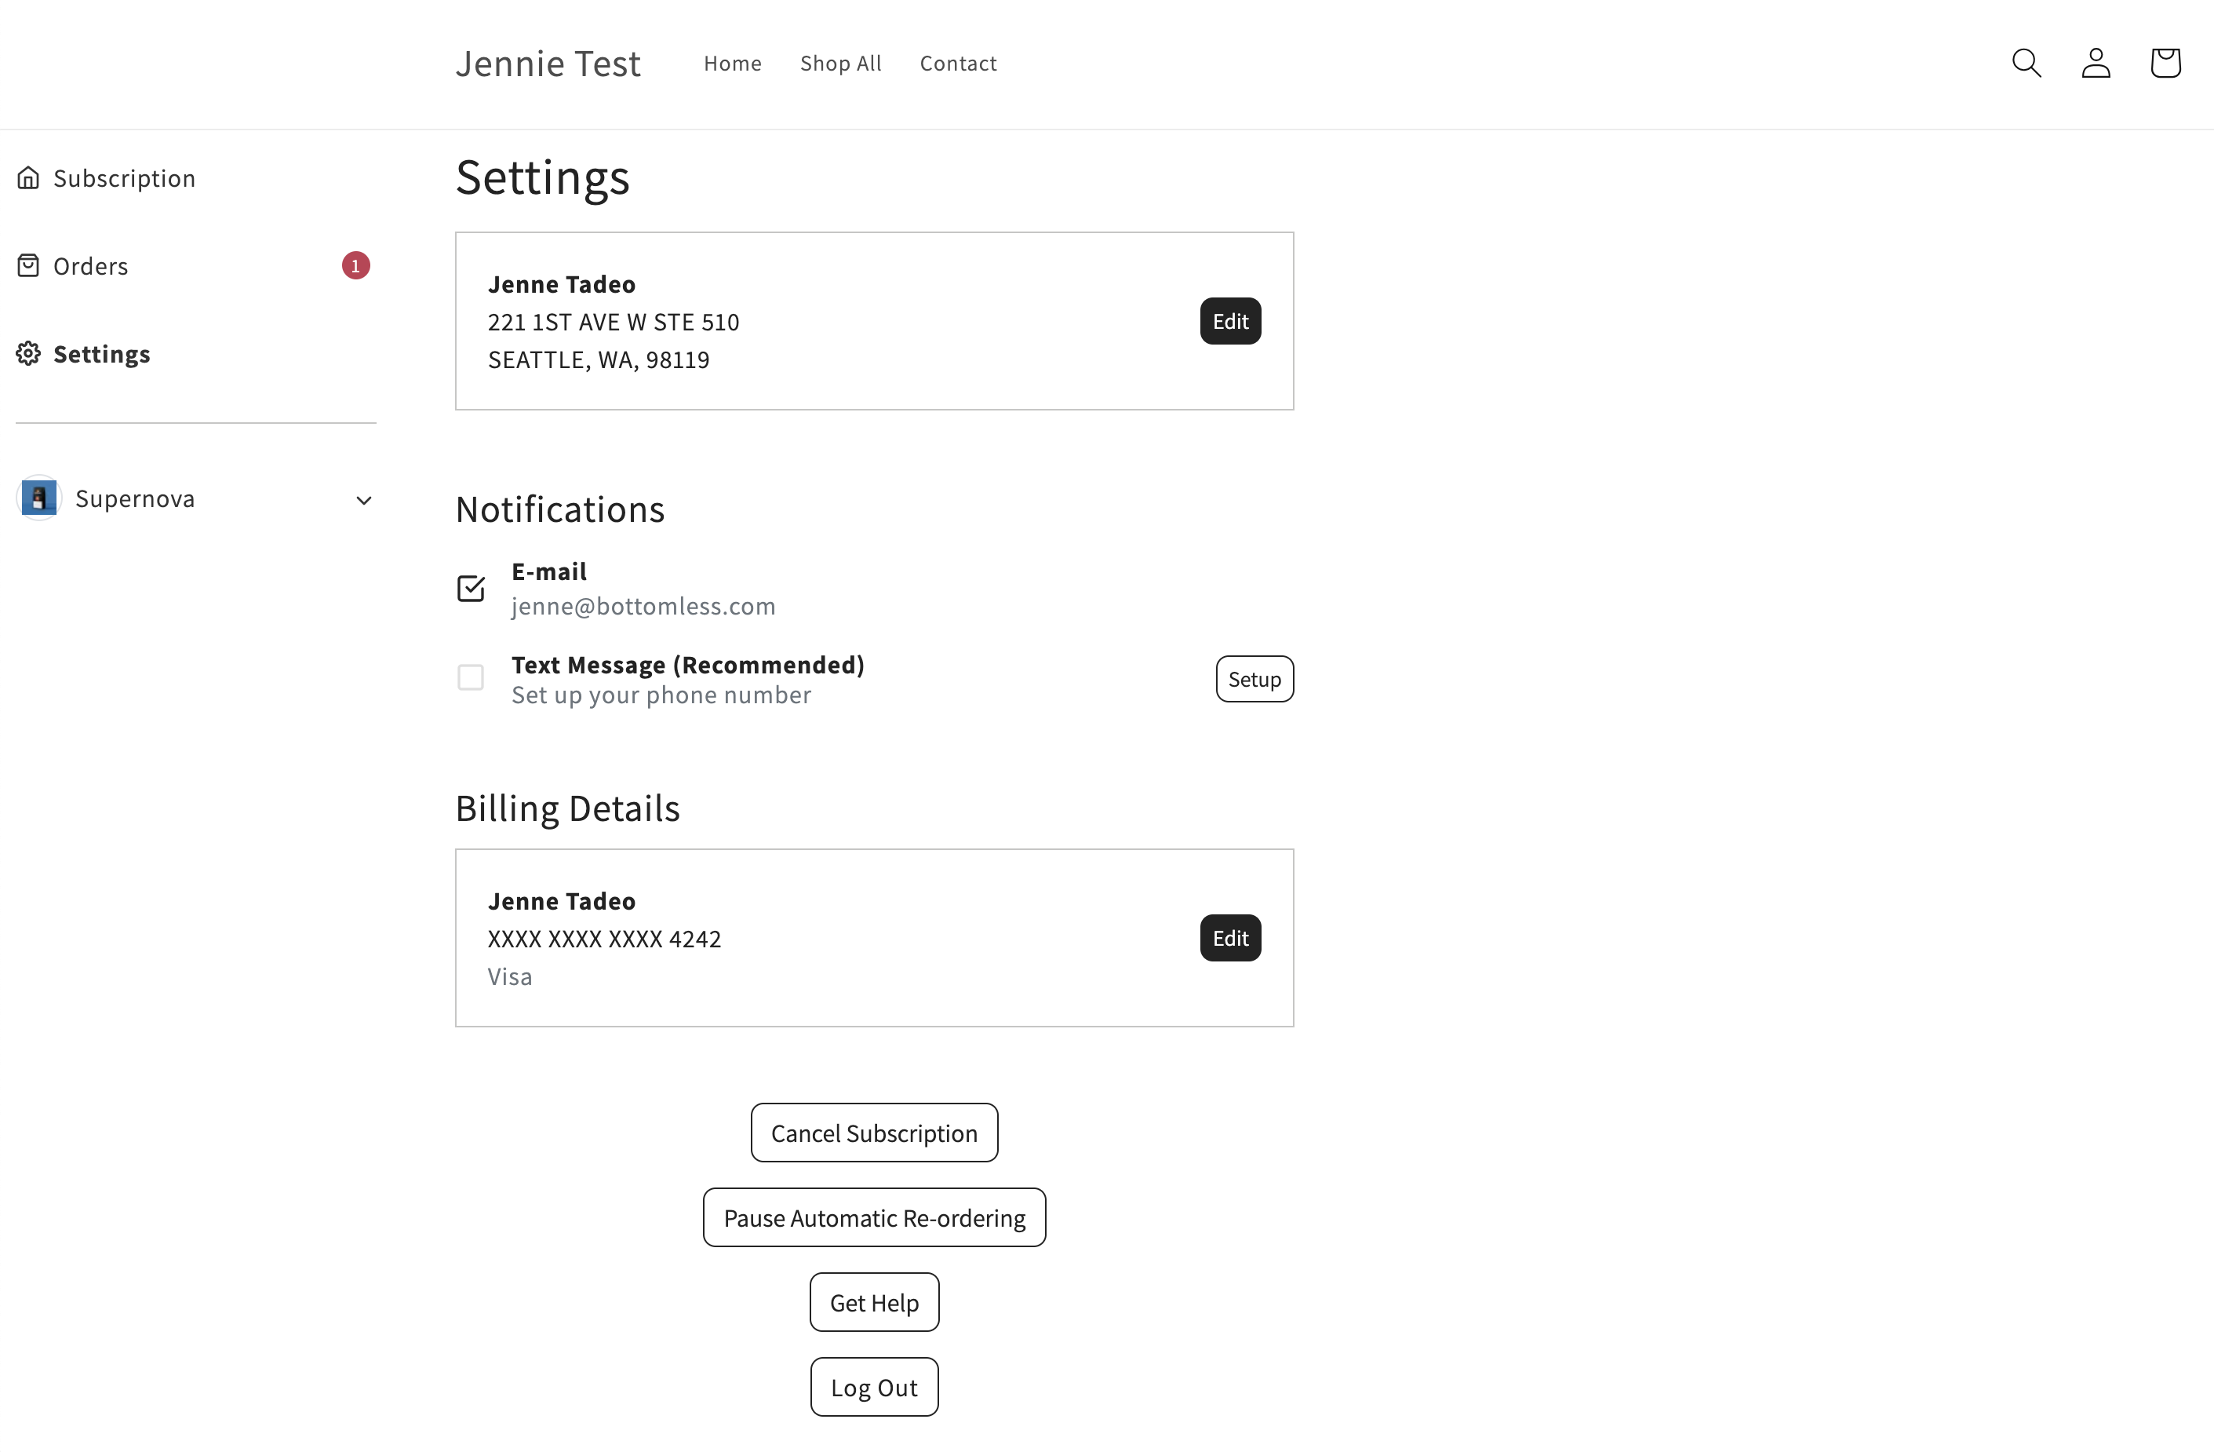Edit the billing details card

[x=1230, y=938]
